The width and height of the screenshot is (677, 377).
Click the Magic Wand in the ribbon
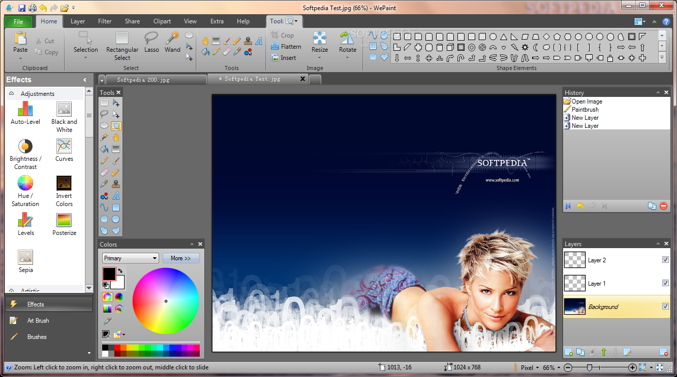173,43
